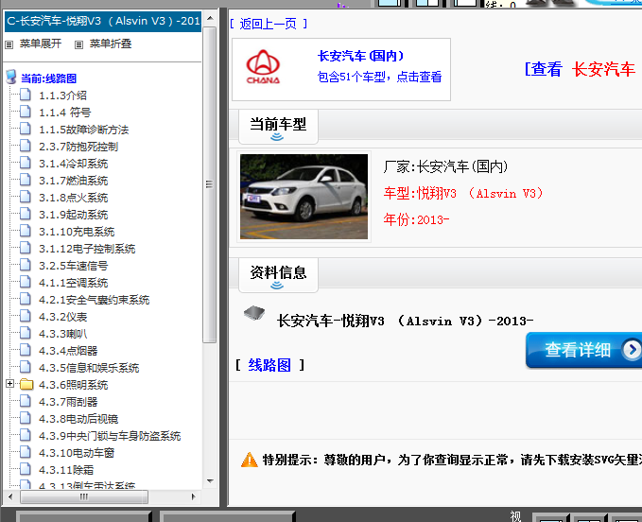642x522 pixels.
Task: Click the horizontal scroll-right arrow in tree panel
Action: tap(193, 496)
